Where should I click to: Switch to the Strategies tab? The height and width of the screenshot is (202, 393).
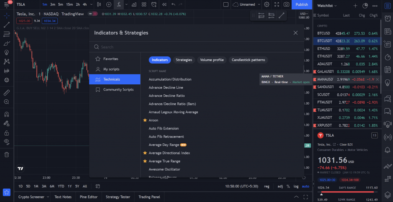coord(184,60)
